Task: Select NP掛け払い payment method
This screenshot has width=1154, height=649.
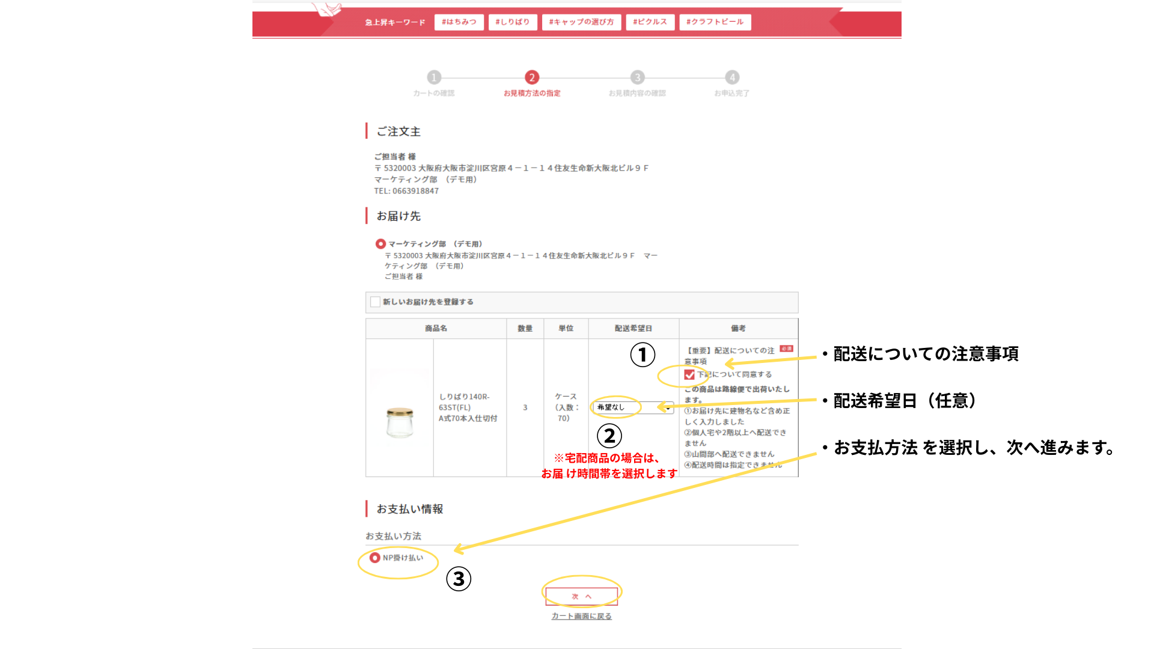Action: click(x=375, y=558)
